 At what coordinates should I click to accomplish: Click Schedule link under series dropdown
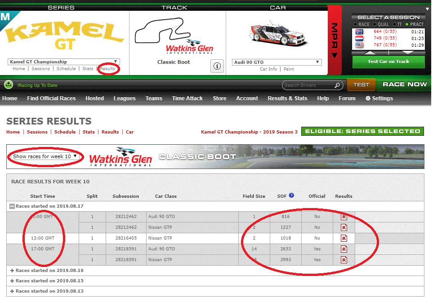point(66,69)
